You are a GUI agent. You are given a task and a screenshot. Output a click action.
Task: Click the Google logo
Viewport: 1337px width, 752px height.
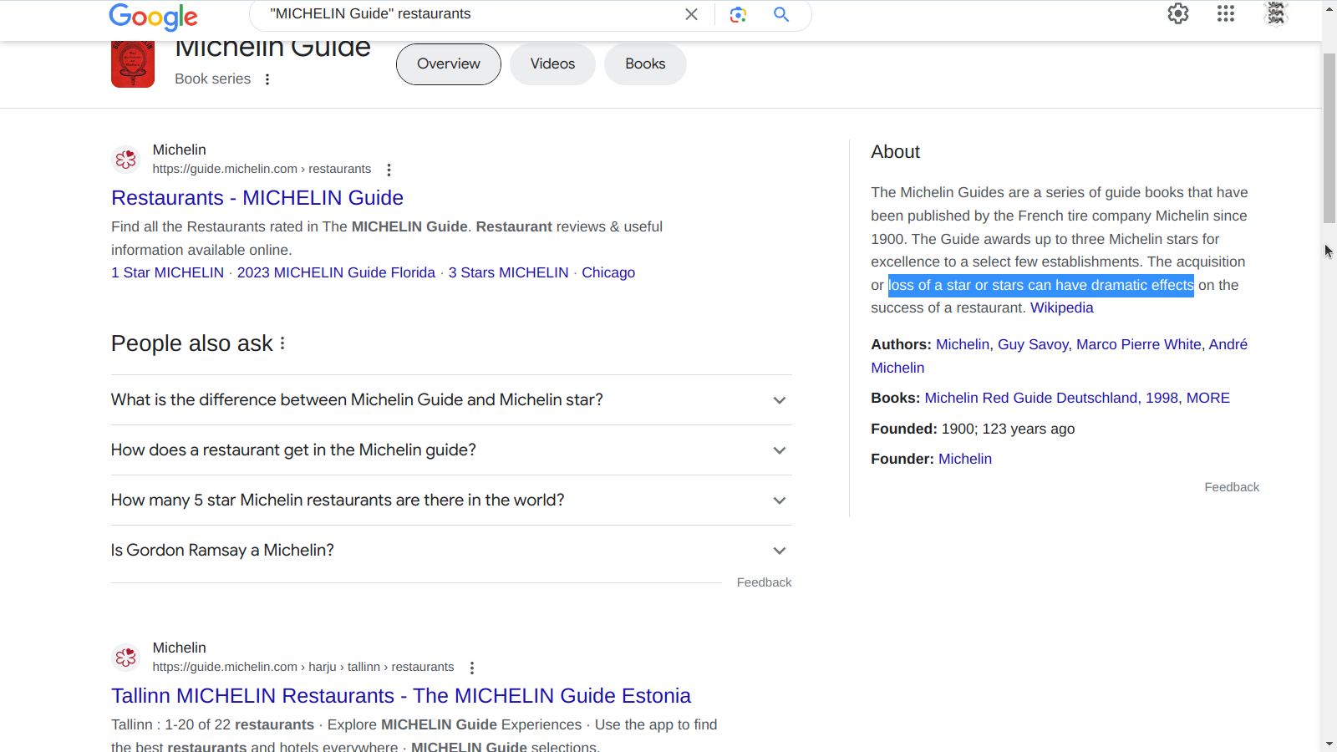coord(153,16)
